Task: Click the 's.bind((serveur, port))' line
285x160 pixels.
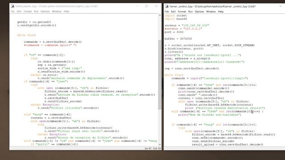Action: coord(184,48)
